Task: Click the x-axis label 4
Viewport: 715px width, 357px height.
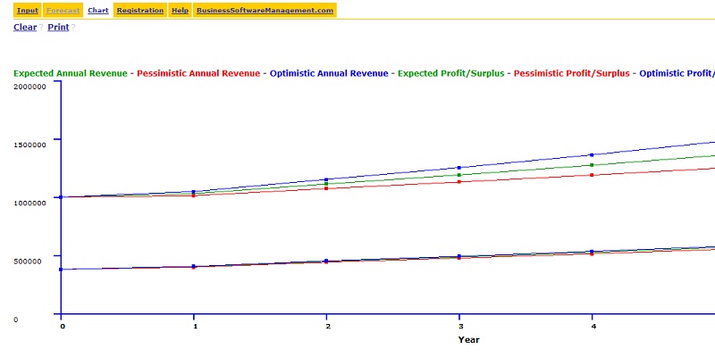Action: pyautogui.click(x=593, y=326)
